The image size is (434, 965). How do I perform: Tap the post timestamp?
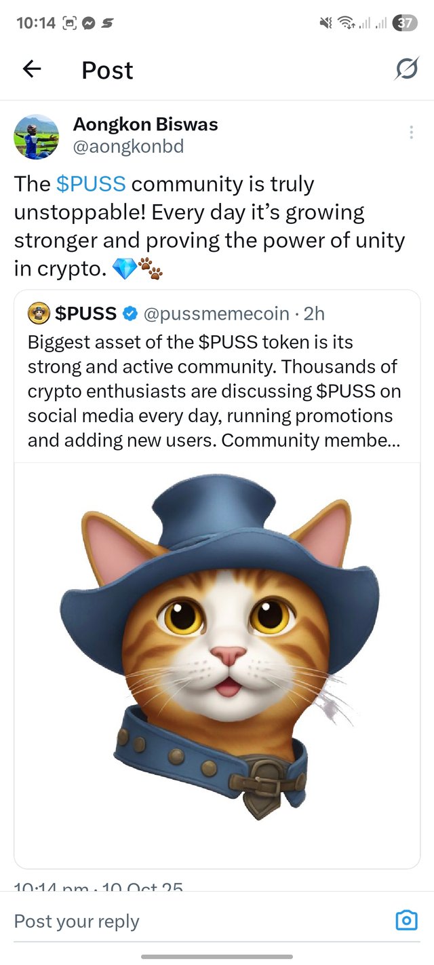click(98, 886)
